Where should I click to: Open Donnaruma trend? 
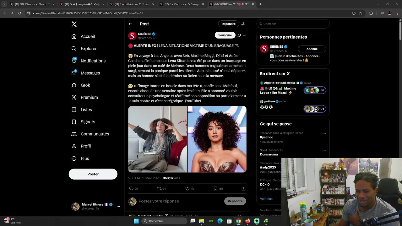[269, 154]
